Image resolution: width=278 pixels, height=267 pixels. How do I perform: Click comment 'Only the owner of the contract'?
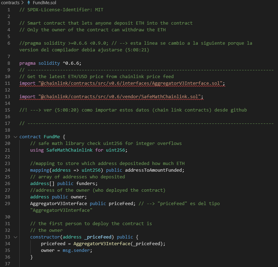[93, 30]
